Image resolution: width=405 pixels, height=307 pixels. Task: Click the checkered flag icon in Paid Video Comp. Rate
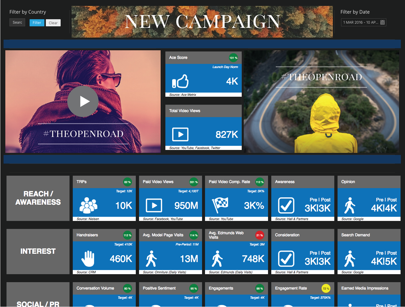click(x=220, y=205)
